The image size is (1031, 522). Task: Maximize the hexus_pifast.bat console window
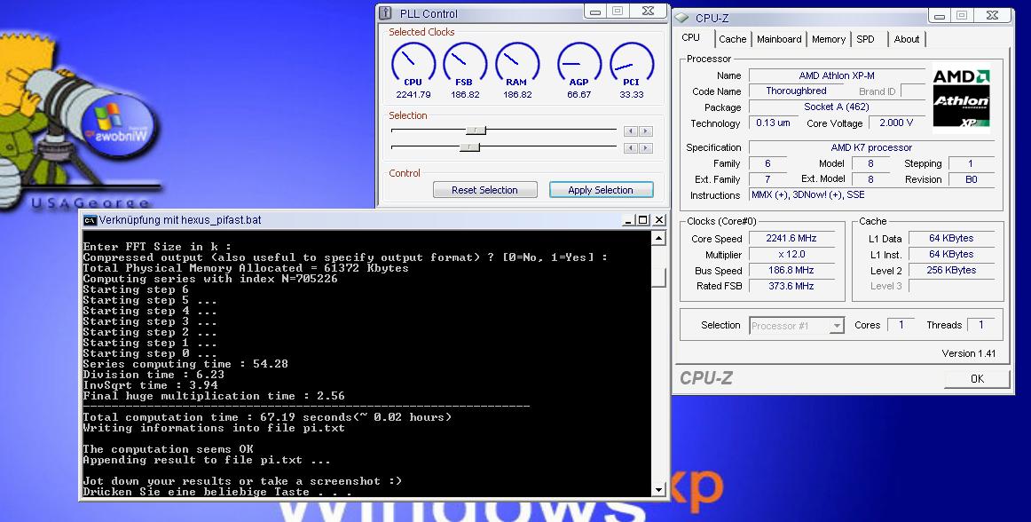pyautogui.click(x=644, y=220)
